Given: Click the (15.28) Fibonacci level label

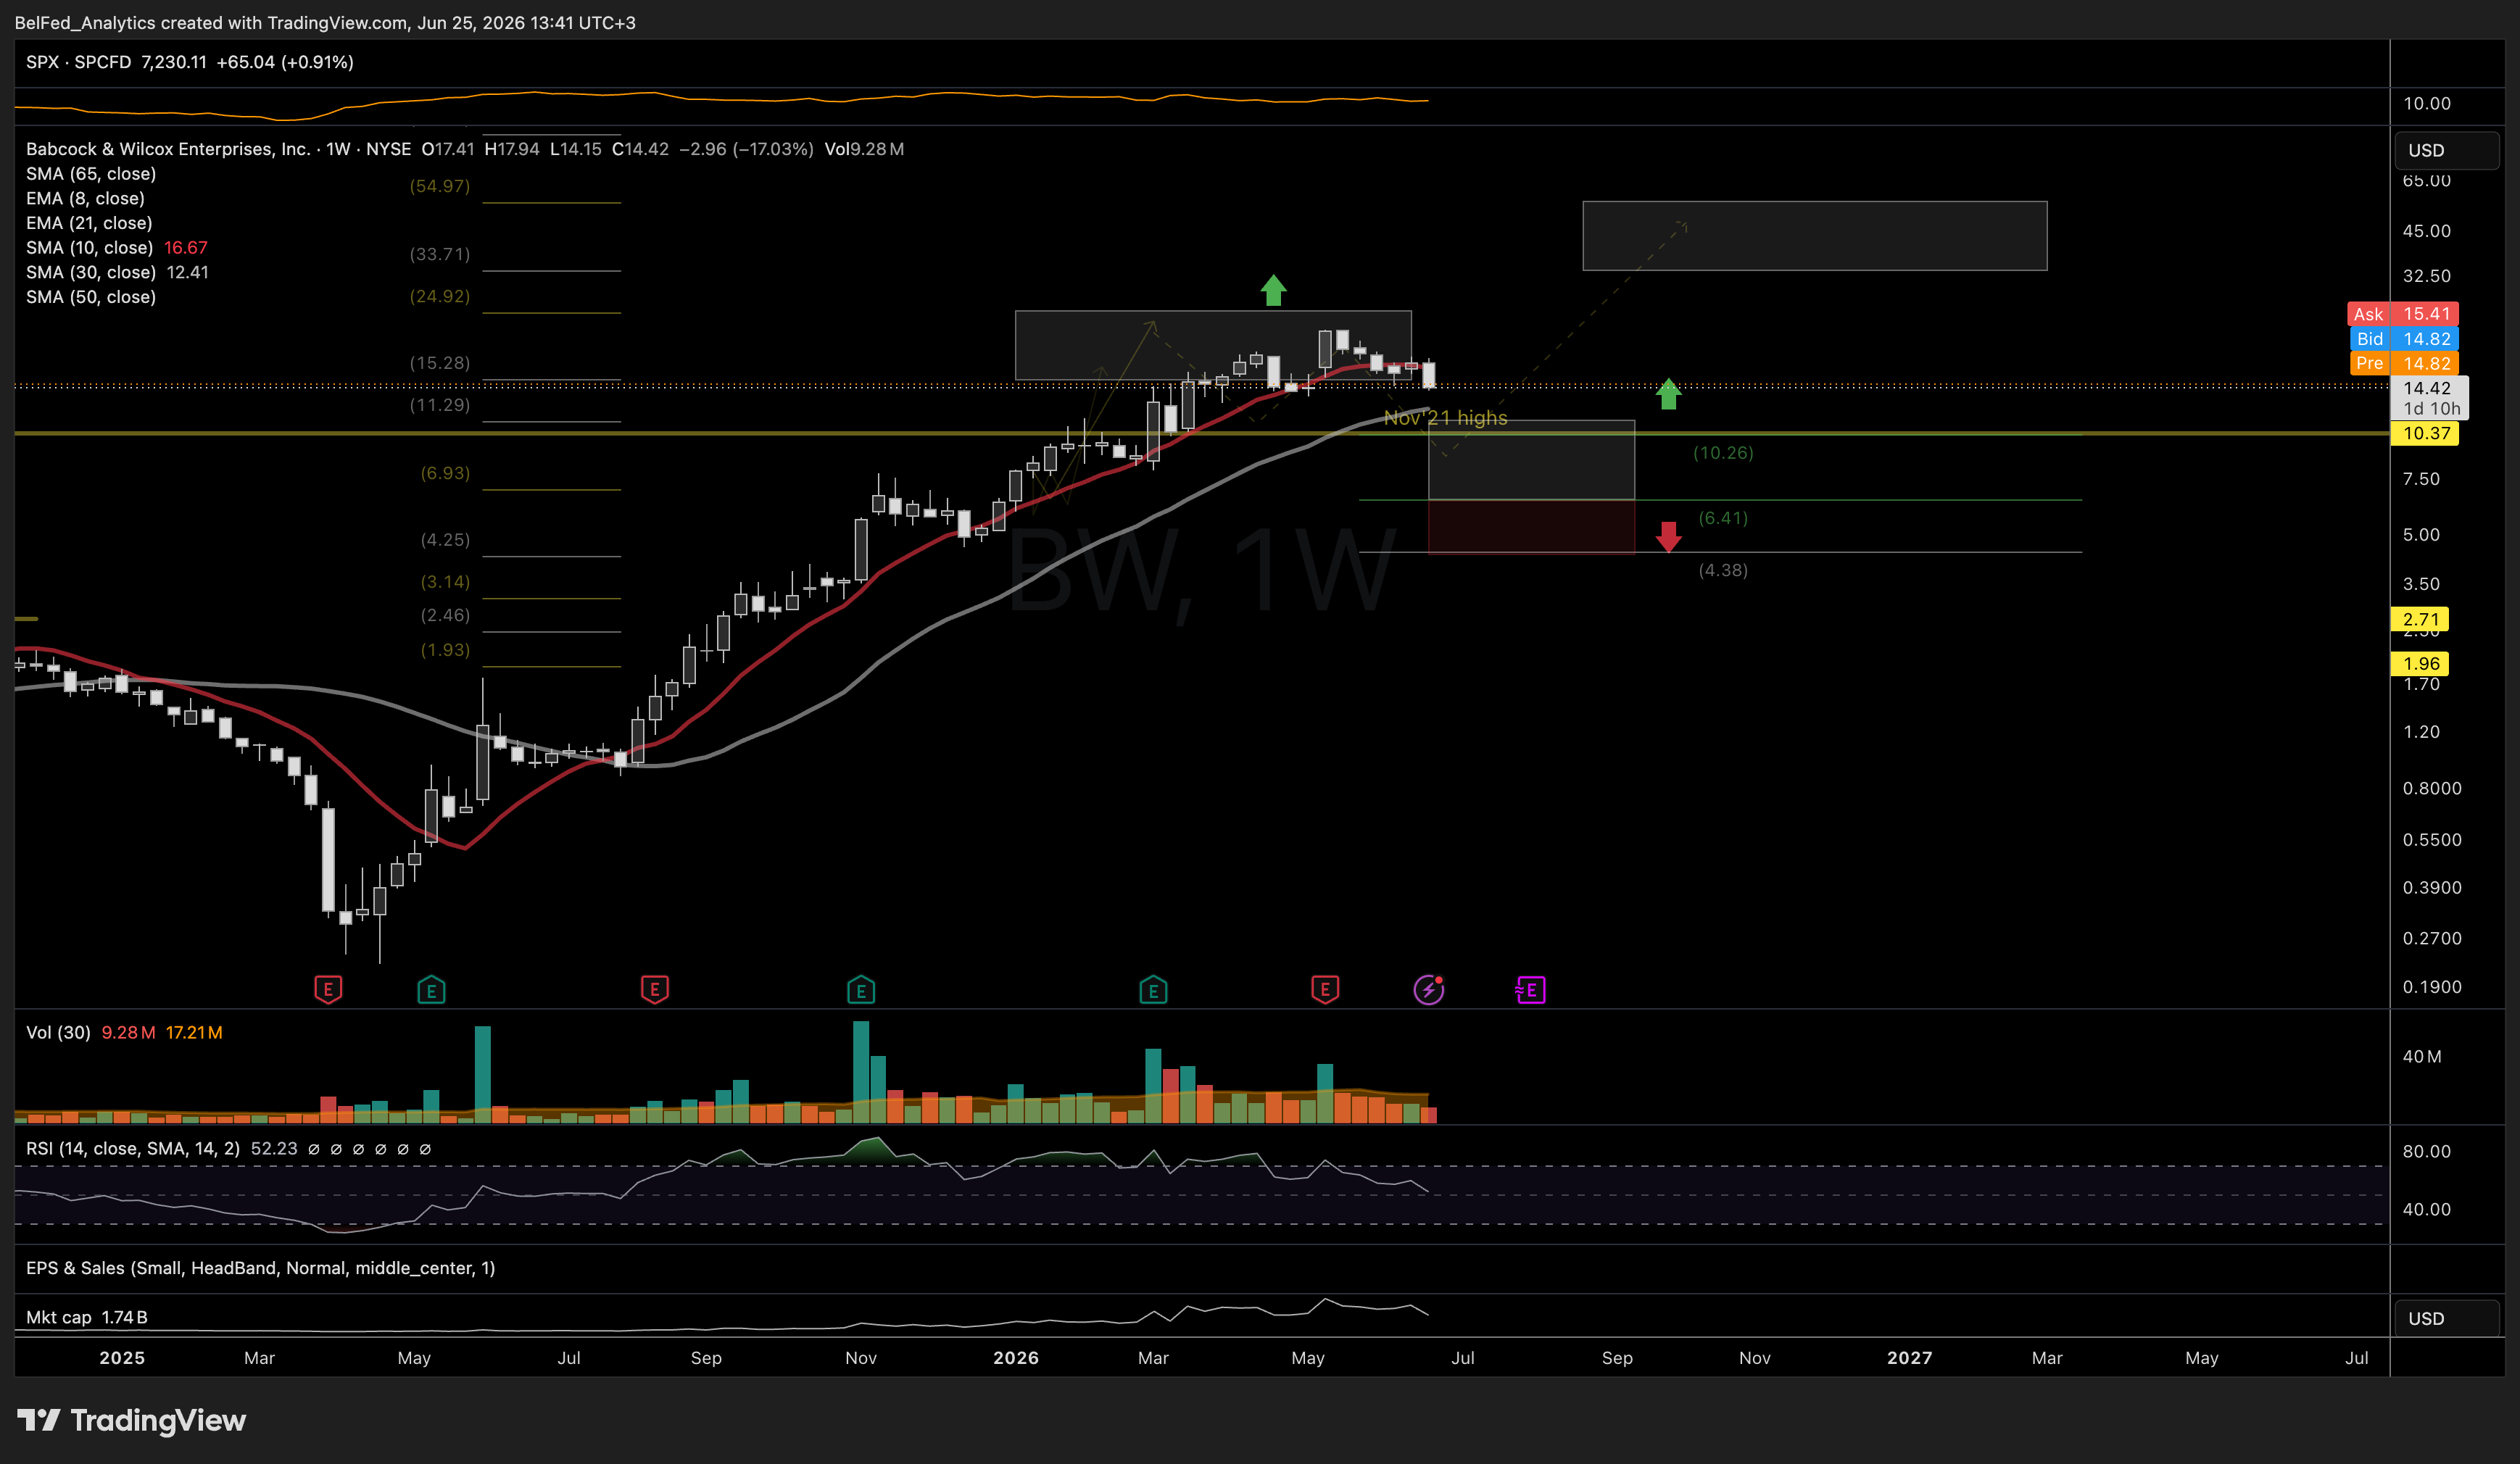Looking at the screenshot, I should (439, 363).
